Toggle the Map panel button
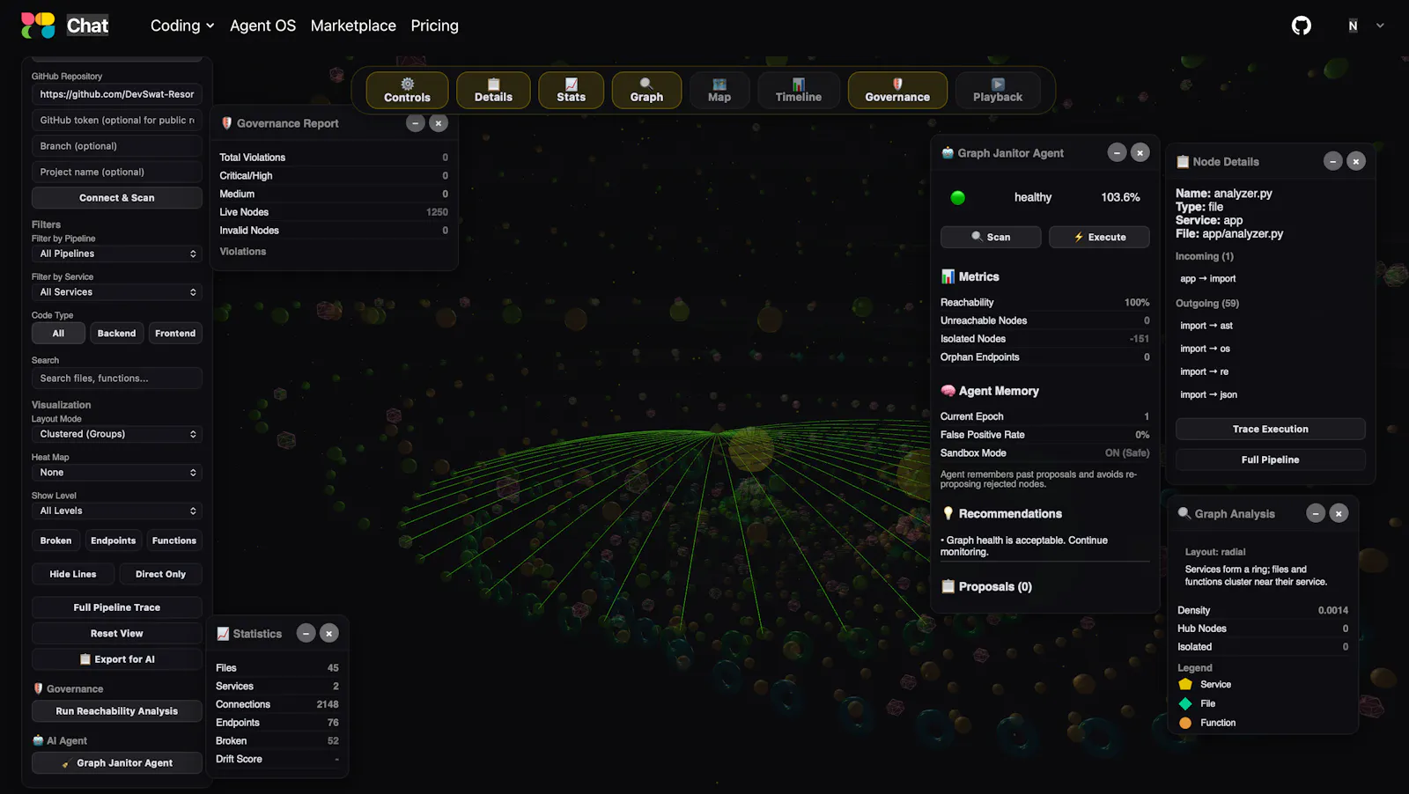The height and width of the screenshot is (794, 1409). coord(719,90)
